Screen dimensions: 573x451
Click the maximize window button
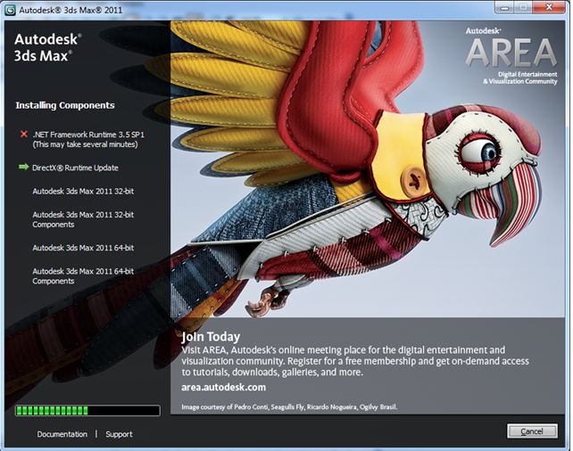523,7
